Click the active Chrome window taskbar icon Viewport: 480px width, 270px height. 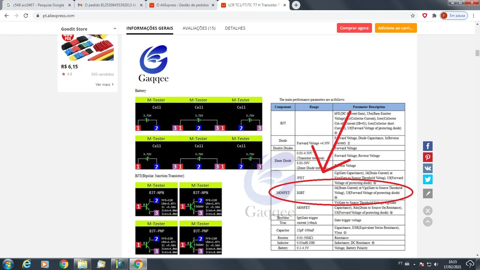point(138,264)
